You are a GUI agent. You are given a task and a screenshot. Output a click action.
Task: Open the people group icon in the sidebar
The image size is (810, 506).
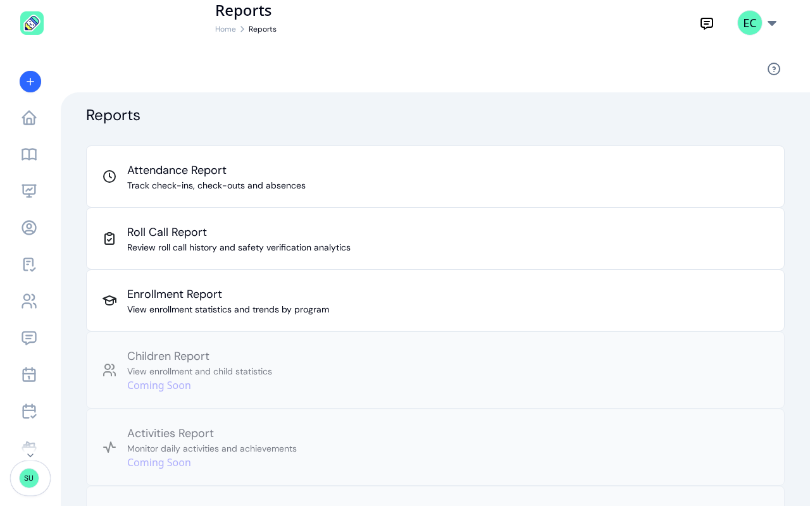click(x=29, y=301)
